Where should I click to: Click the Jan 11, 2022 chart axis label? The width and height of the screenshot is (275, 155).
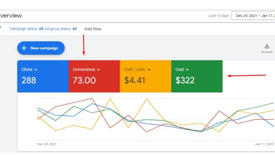264,144
